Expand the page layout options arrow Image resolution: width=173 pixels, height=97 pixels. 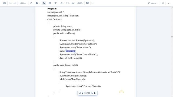pyautogui.click(x=39, y=3)
